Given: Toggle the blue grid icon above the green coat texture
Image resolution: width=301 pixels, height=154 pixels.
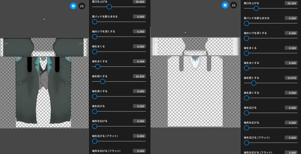Looking at the screenshot, I should pos(73,6).
